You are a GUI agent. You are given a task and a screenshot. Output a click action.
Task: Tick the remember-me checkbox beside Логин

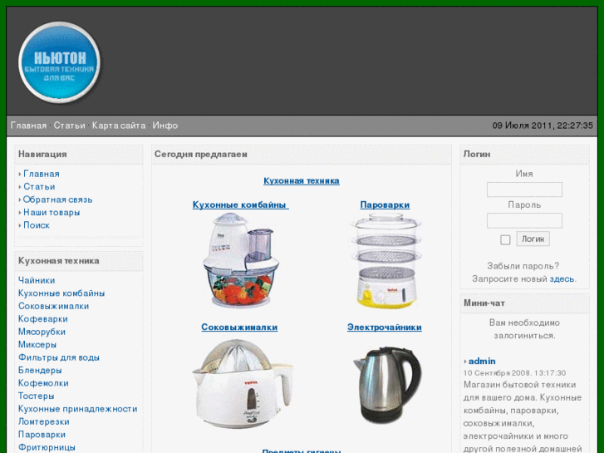point(505,240)
